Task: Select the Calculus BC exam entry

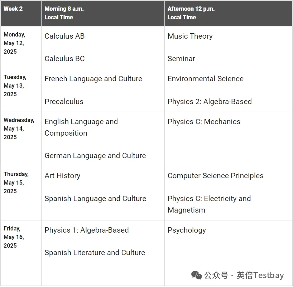Action: coord(64,59)
